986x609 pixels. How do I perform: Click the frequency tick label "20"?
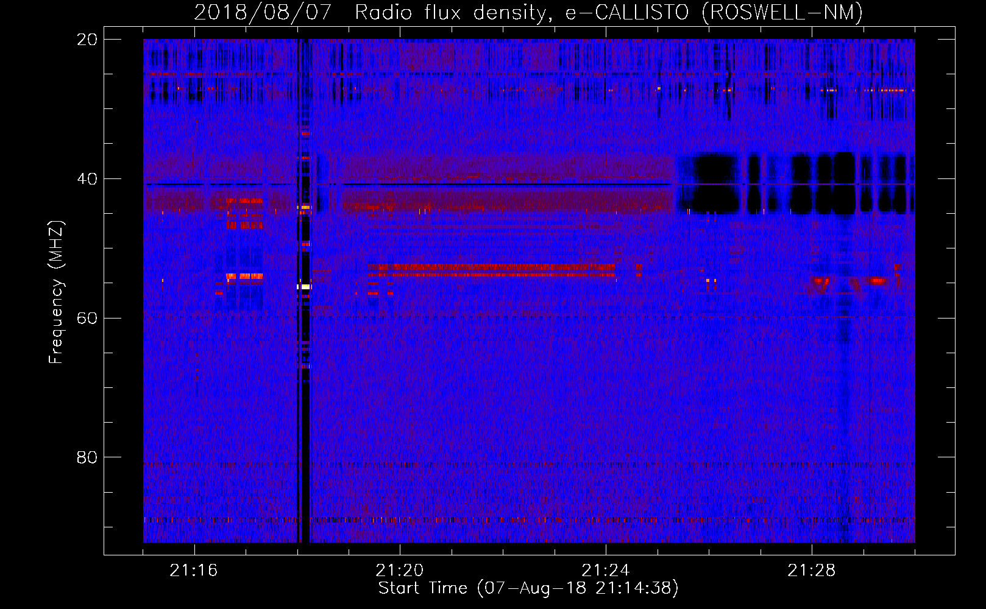point(87,40)
